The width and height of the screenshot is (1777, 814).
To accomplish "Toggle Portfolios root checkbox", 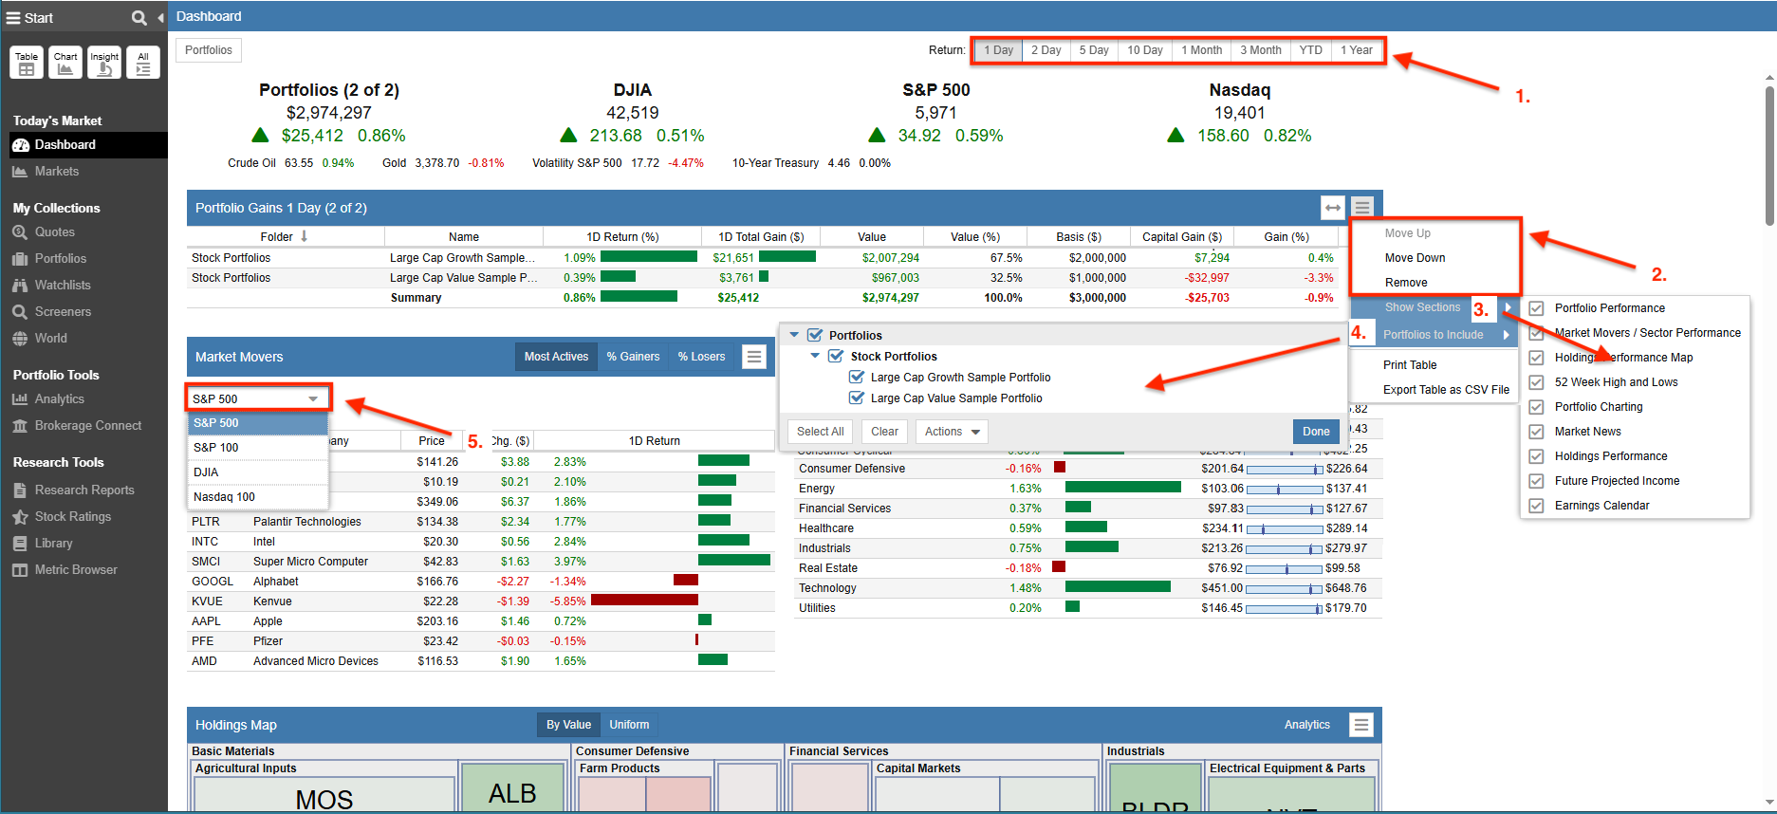I will pyautogui.click(x=814, y=335).
